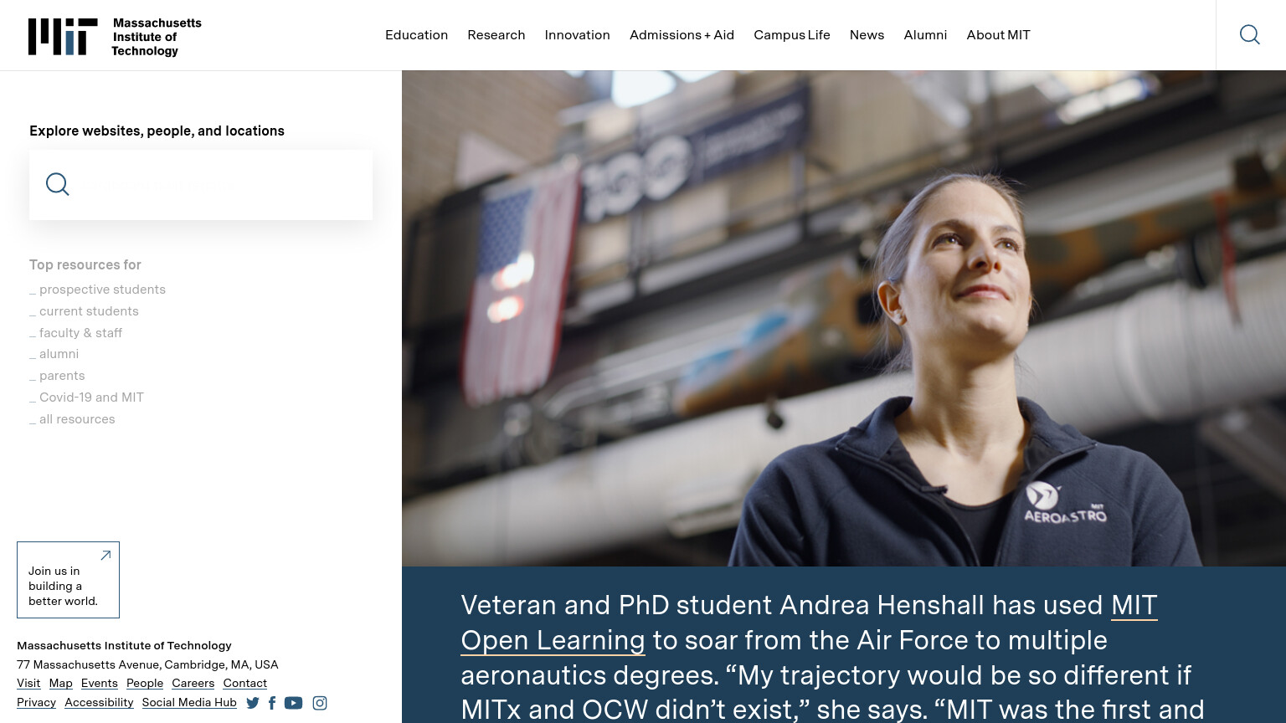Open MIT Instagram profile icon
This screenshot has width=1286, height=723.
click(320, 703)
